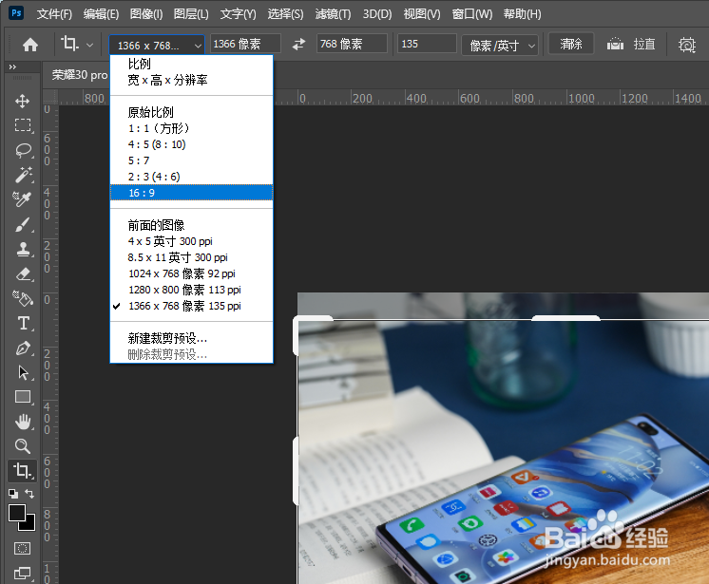Open the foreground color swatch
This screenshot has height=584, width=709.
(17, 513)
